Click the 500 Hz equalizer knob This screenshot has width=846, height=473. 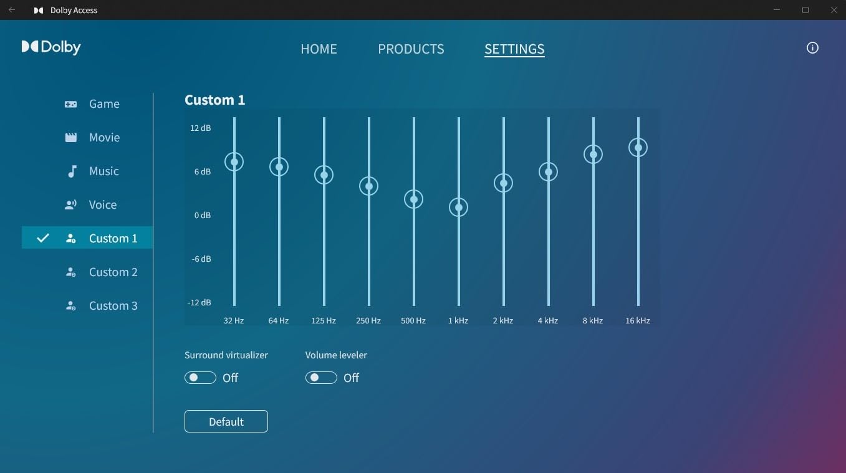tap(413, 199)
